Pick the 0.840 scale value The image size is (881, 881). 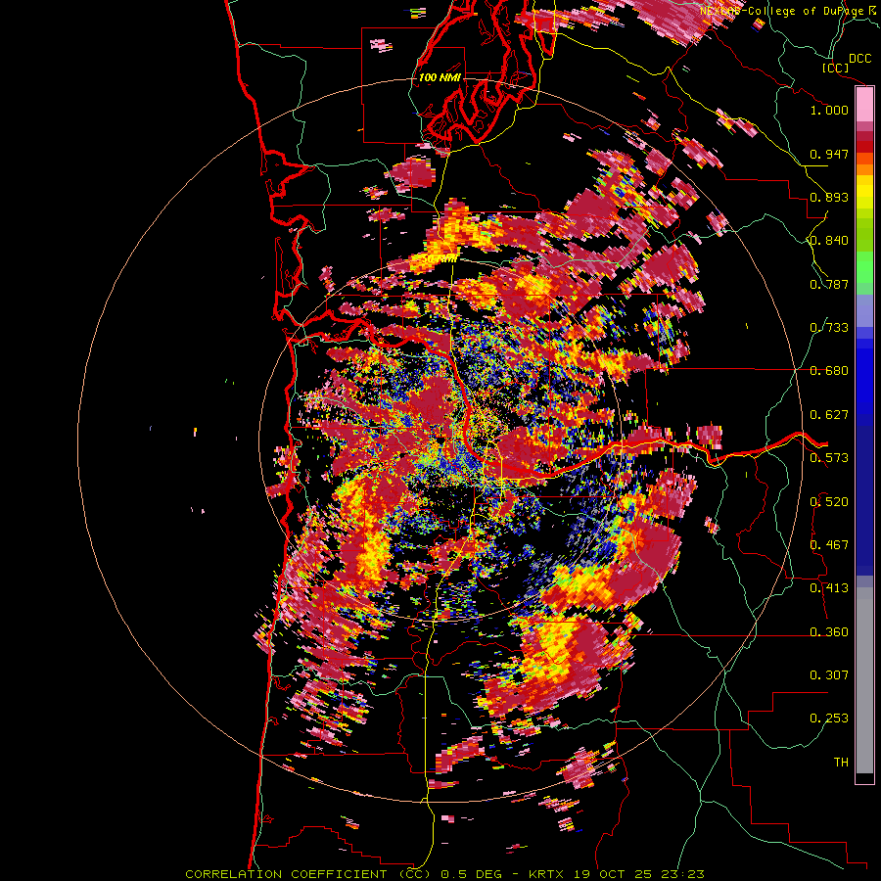tap(829, 241)
